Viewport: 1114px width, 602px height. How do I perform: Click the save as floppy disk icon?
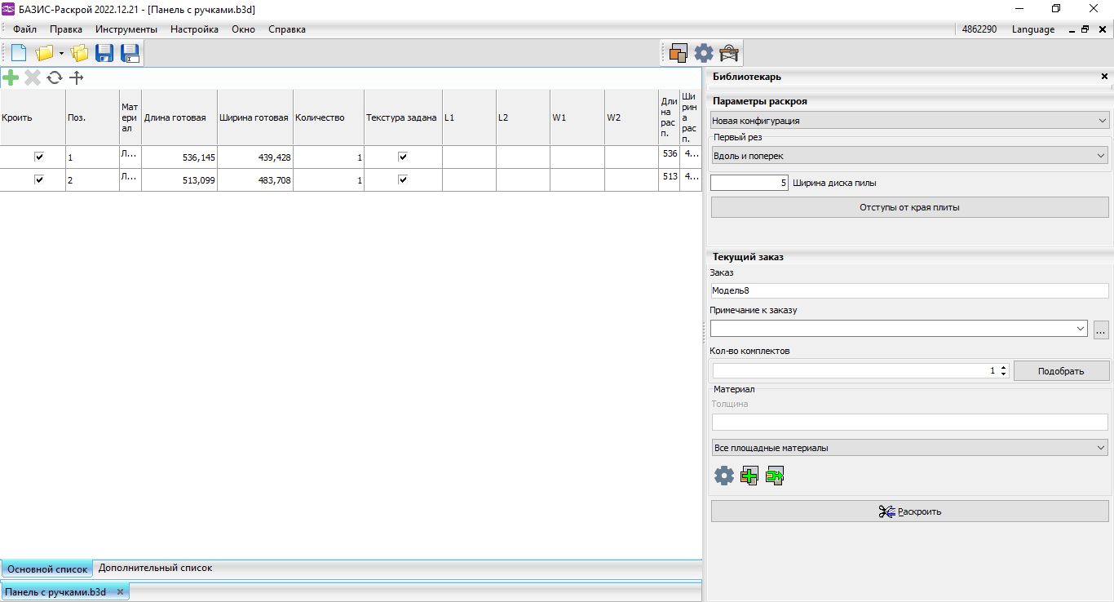point(130,53)
